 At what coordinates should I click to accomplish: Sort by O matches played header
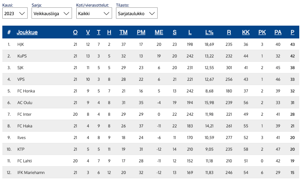point(75,33)
